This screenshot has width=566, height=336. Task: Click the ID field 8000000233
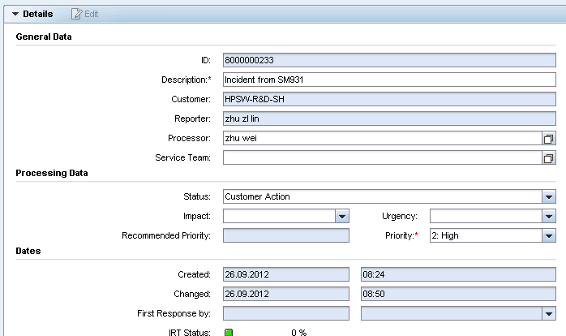click(x=389, y=60)
